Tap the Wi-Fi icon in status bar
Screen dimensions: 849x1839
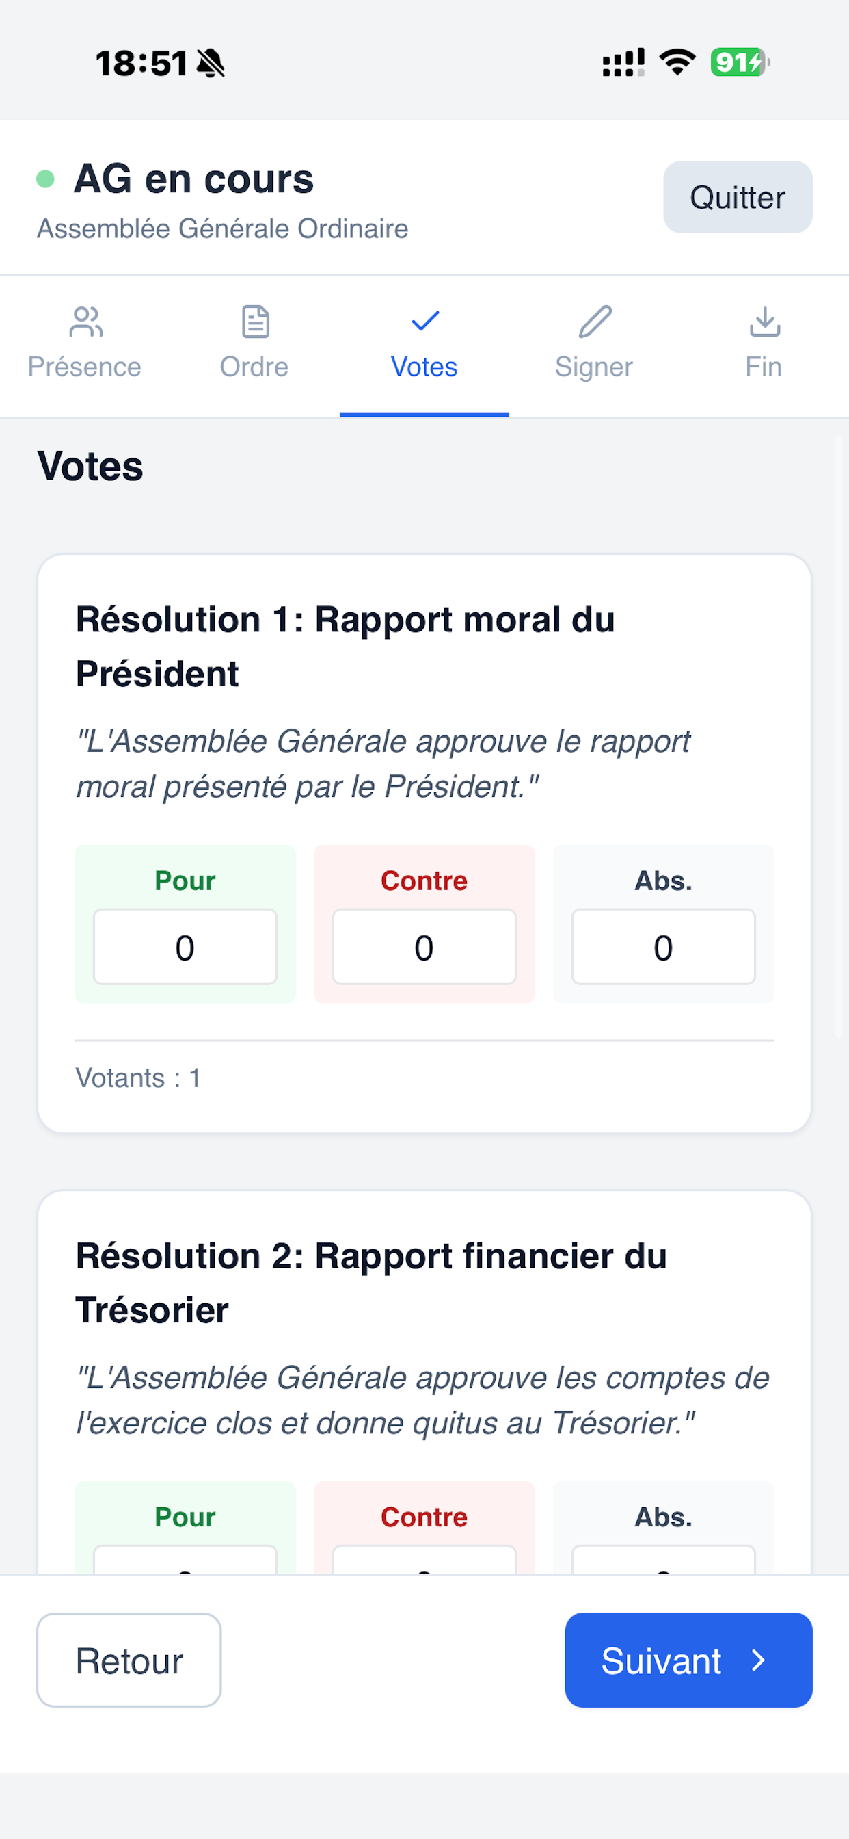coord(677,63)
